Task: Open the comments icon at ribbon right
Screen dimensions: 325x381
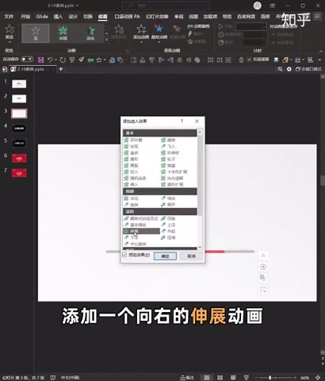Action: [317, 17]
